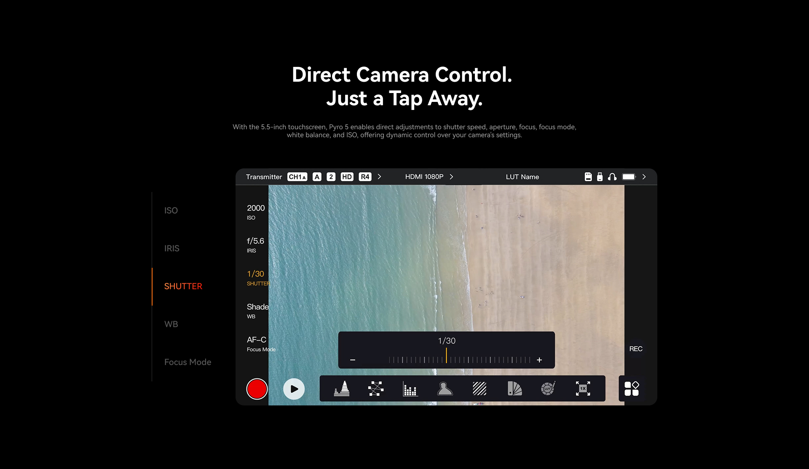Tap the 1X zoom icon

coord(583,389)
